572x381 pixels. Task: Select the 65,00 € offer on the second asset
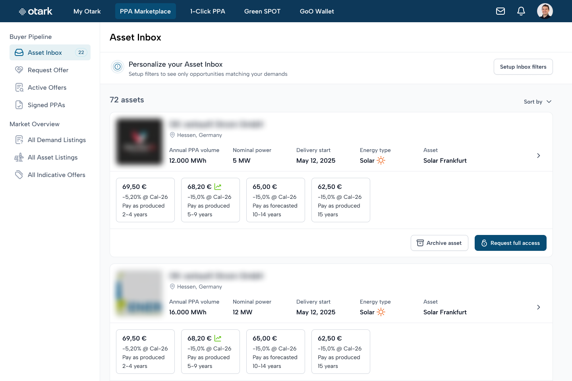coord(276,352)
